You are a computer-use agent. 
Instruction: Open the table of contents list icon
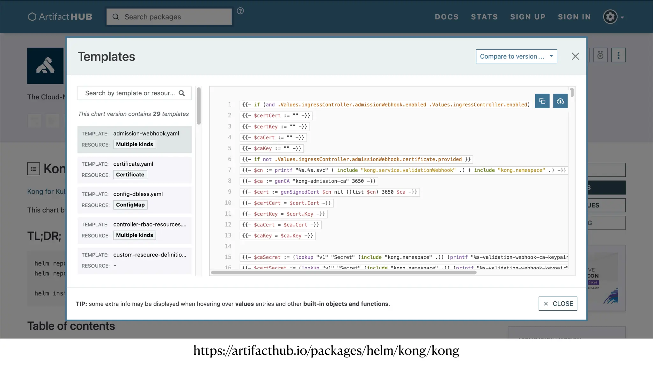(33, 169)
